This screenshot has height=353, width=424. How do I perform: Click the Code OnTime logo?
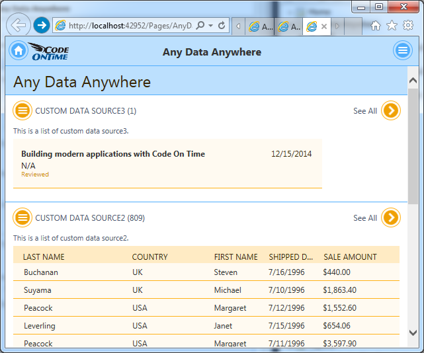[50, 52]
